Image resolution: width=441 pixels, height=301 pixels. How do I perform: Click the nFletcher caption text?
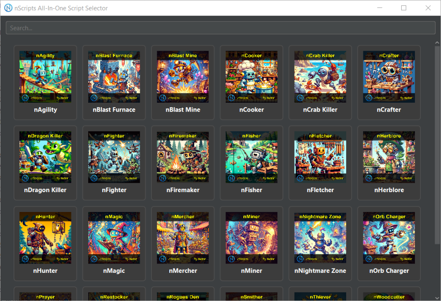pos(320,190)
